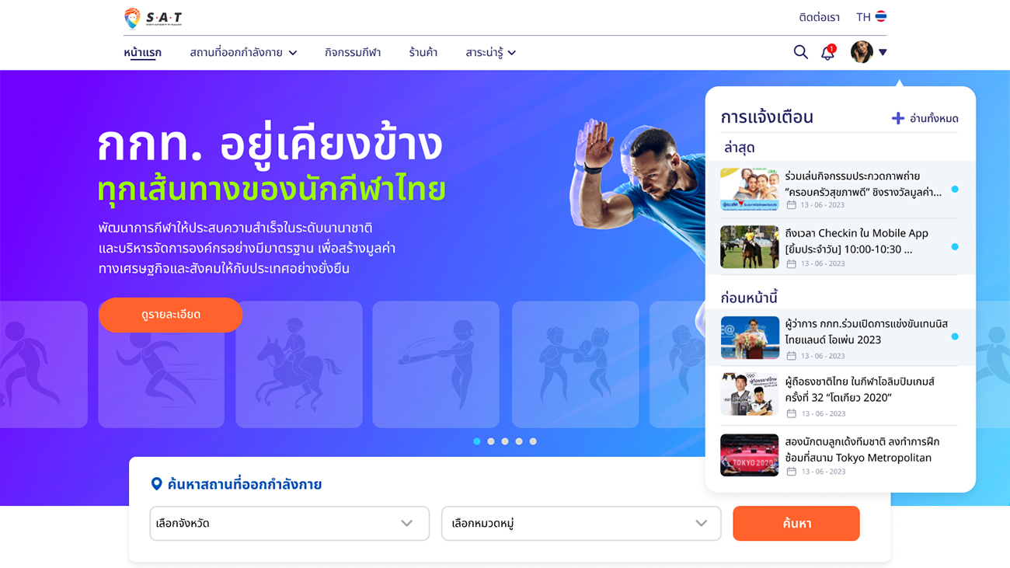Click the notification bell icon
Screen dimensions: 1010x568
tap(828, 52)
